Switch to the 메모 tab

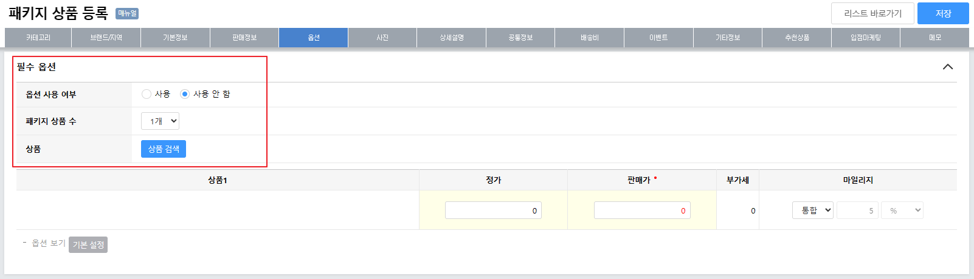(x=934, y=38)
